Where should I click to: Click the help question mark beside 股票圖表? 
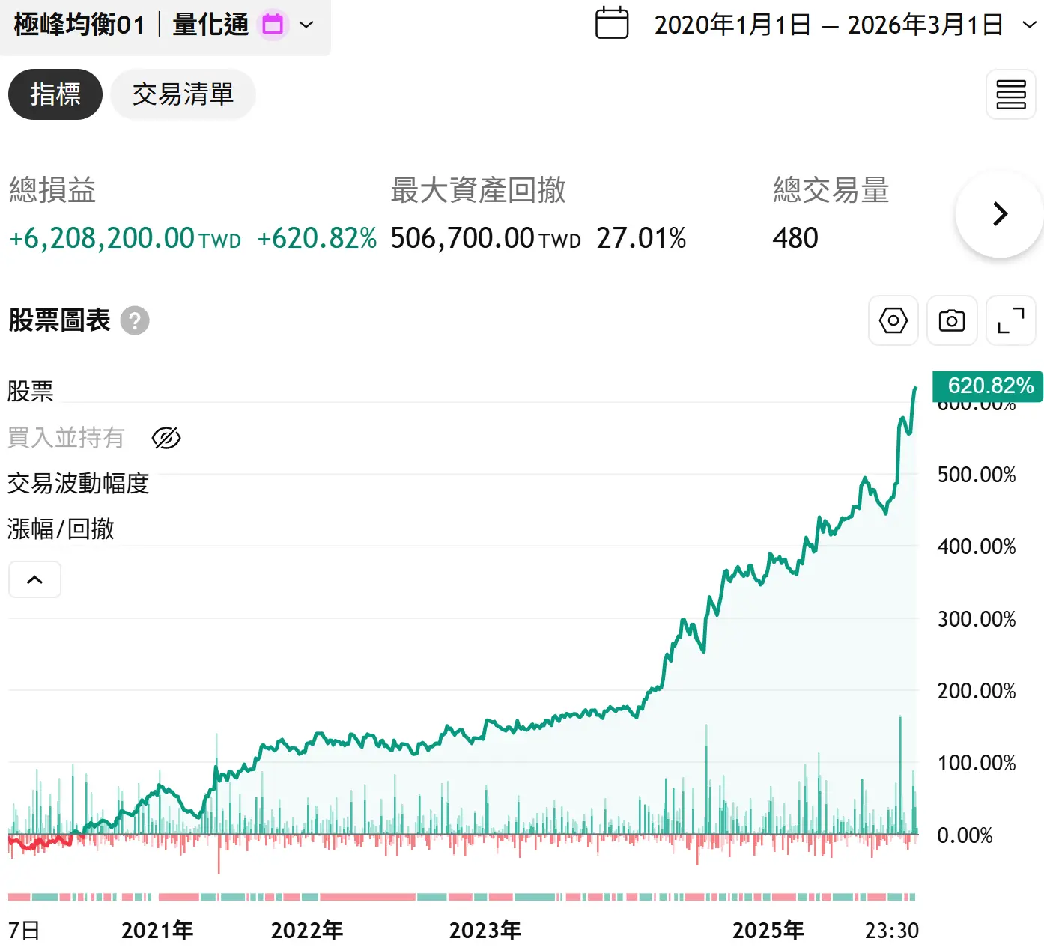point(135,321)
